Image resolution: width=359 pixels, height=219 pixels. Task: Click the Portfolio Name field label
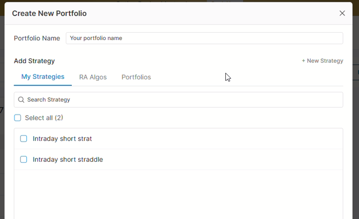click(x=37, y=38)
